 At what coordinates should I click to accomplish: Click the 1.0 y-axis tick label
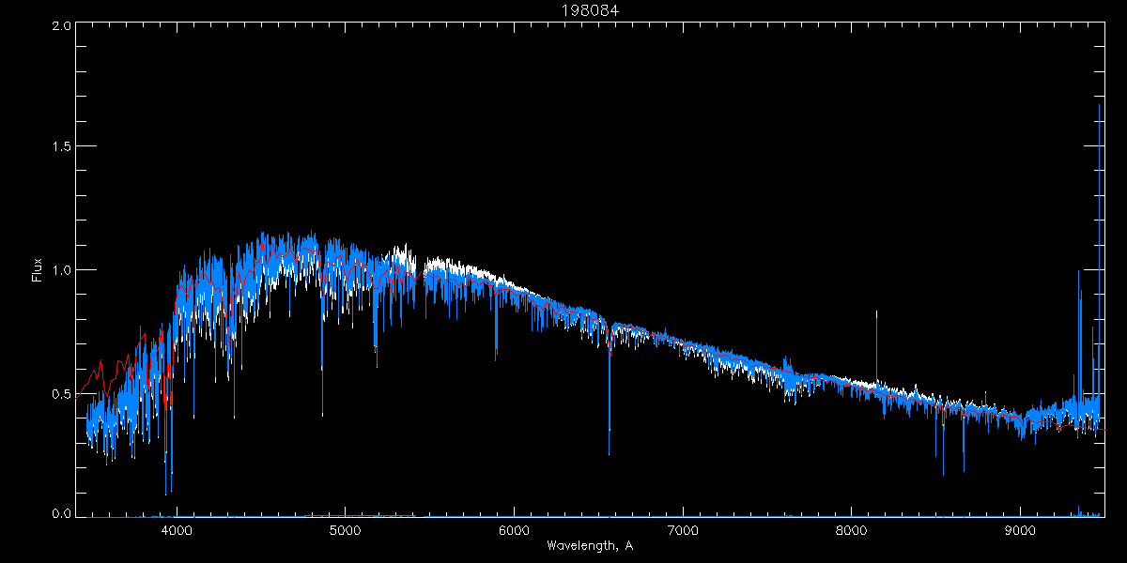click(x=62, y=271)
